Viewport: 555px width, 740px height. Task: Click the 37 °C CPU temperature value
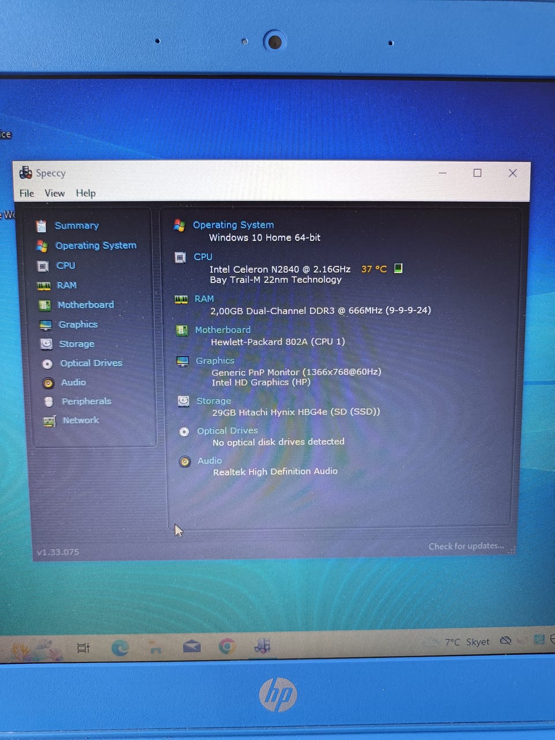pyautogui.click(x=374, y=269)
